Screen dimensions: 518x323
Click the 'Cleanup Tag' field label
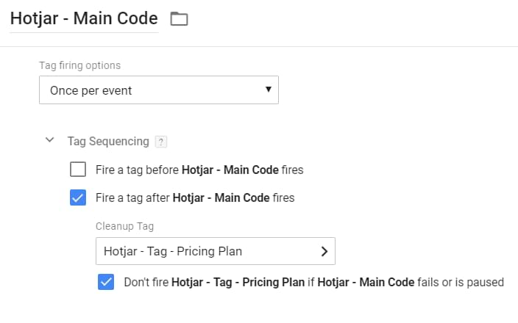click(124, 226)
